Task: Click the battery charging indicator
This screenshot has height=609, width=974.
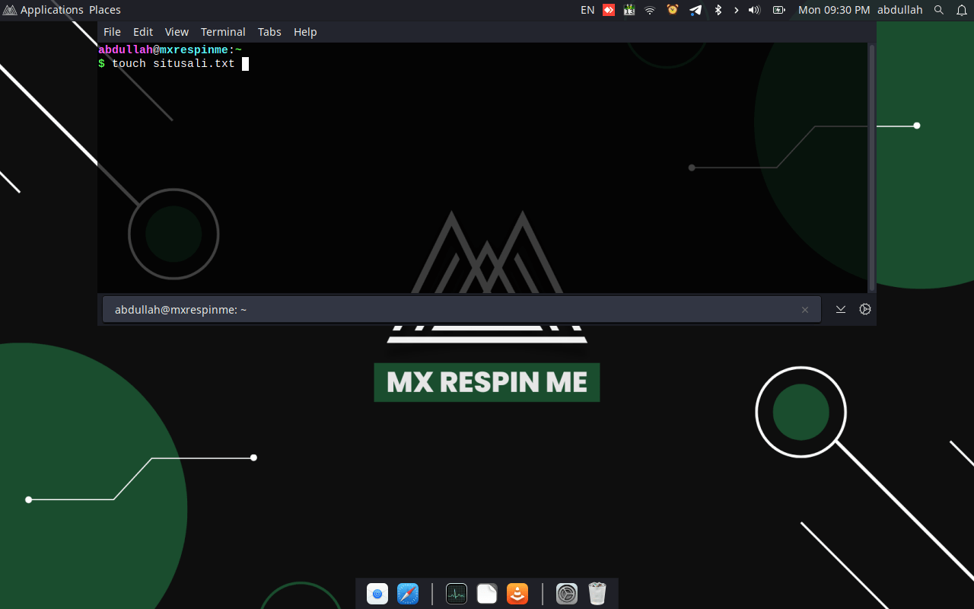Action: [x=778, y=10]
